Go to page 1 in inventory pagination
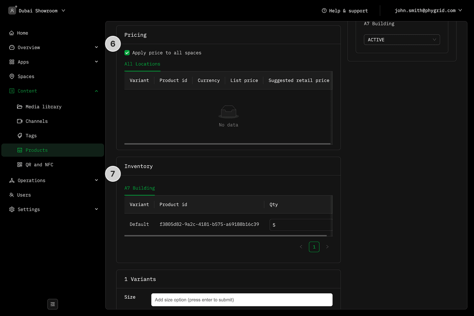Screen dimensions: 474x316 (314, 247)
